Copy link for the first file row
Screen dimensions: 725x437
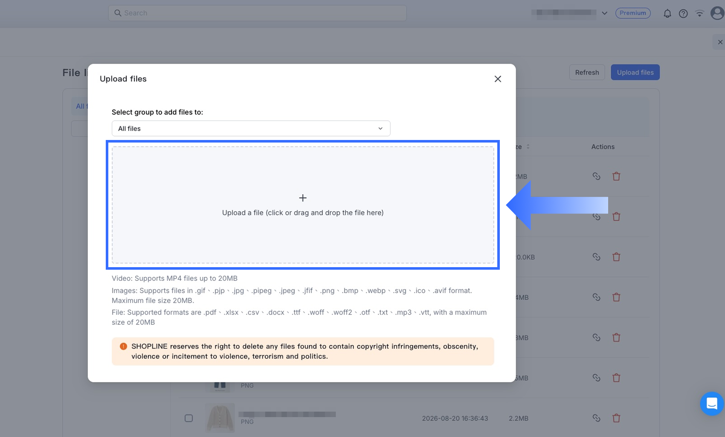coord(596,176)
